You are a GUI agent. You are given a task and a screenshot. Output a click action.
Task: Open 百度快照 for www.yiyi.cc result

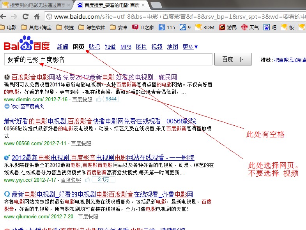(x=71, y=180)
